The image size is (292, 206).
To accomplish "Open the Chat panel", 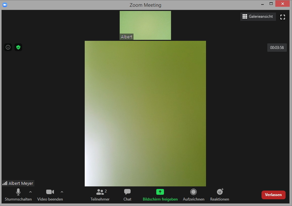I will [x=127, y=195].
